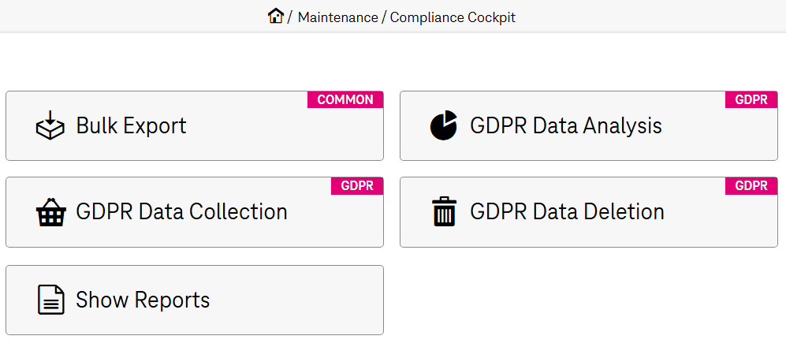Click the document icon for Show Reports
The width and height of the screenshot is (786, 347).
[x=50, y=300]
